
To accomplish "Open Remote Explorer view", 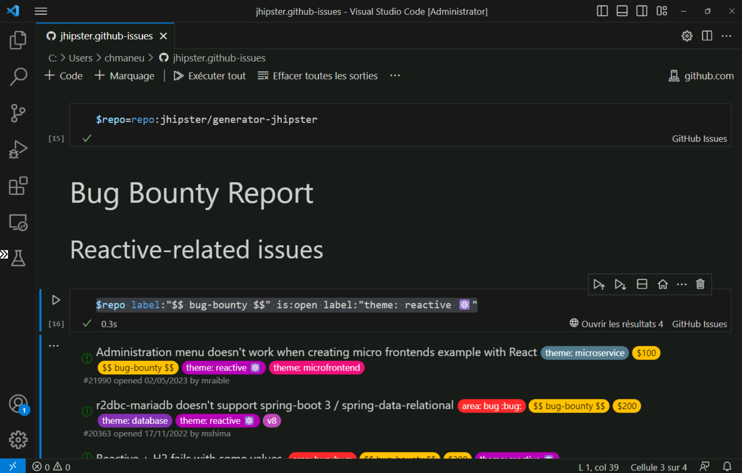I will point(18,222).
